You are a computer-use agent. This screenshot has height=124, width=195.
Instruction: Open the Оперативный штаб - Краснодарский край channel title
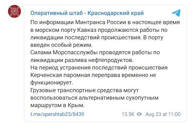tap(87, 13)
